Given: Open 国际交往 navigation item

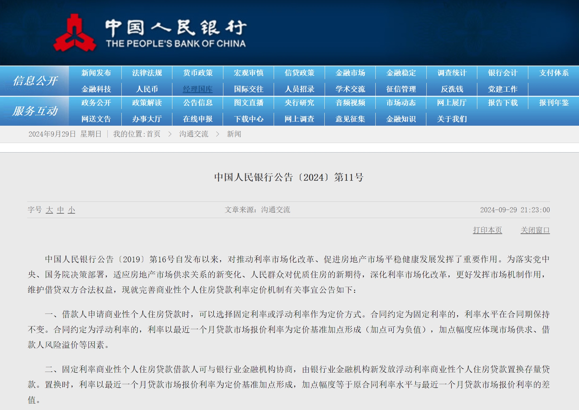Looking at the screenshot, I should [249, 89].
